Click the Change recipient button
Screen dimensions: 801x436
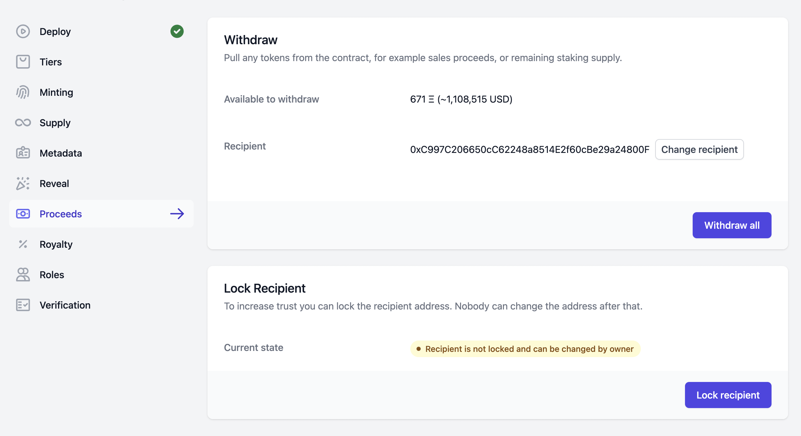pyautogui.click(x=699, y=150)
